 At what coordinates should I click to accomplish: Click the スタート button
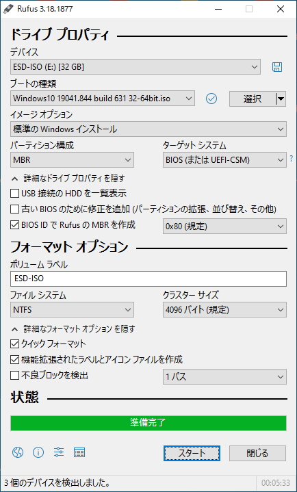pos(192,454)
